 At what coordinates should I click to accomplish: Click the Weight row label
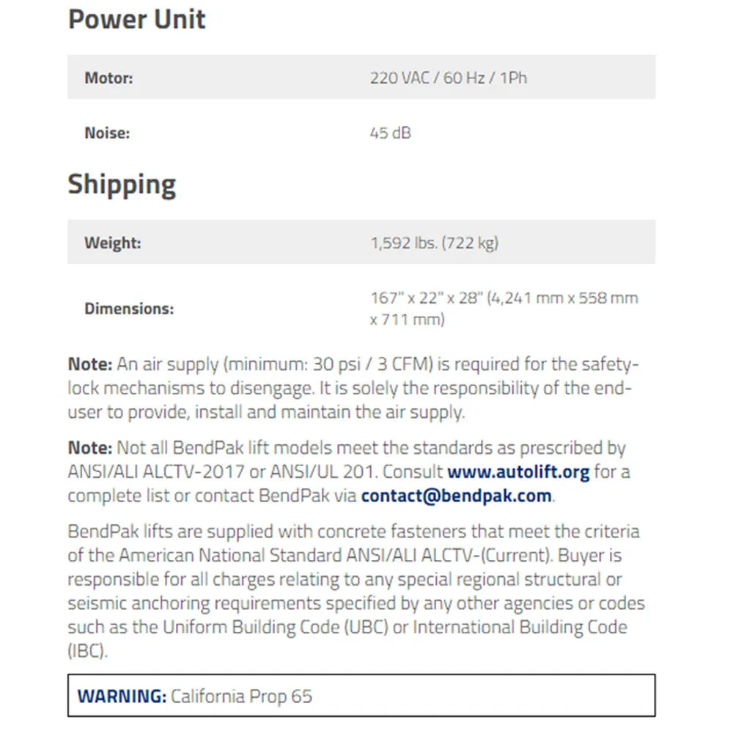[x=113, y=243]
